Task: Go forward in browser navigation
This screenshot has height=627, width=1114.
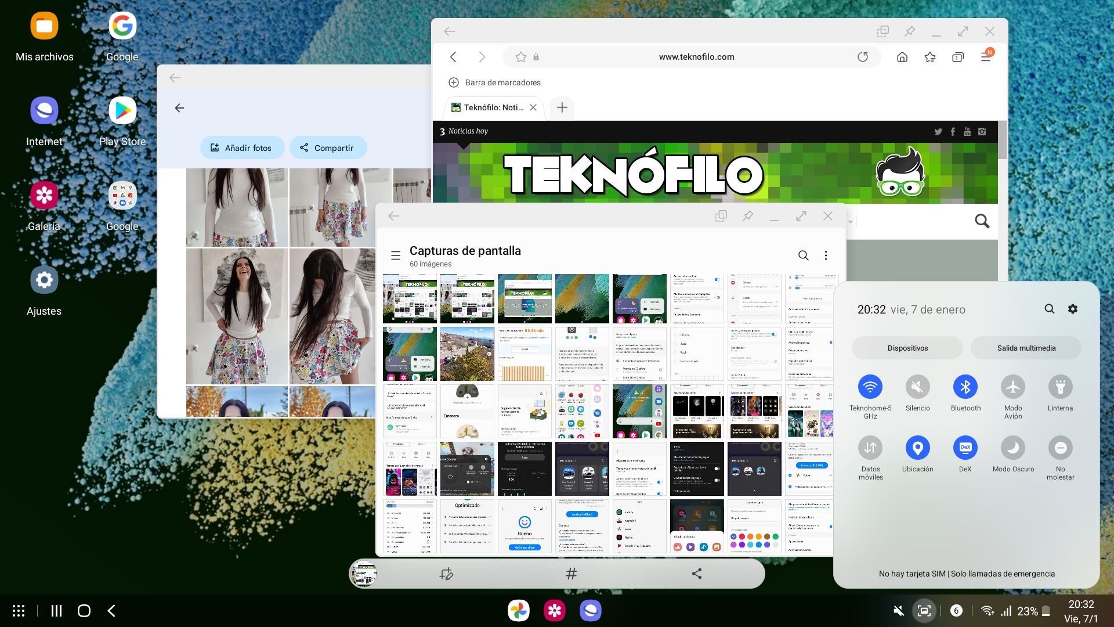Action: (482, 57)
